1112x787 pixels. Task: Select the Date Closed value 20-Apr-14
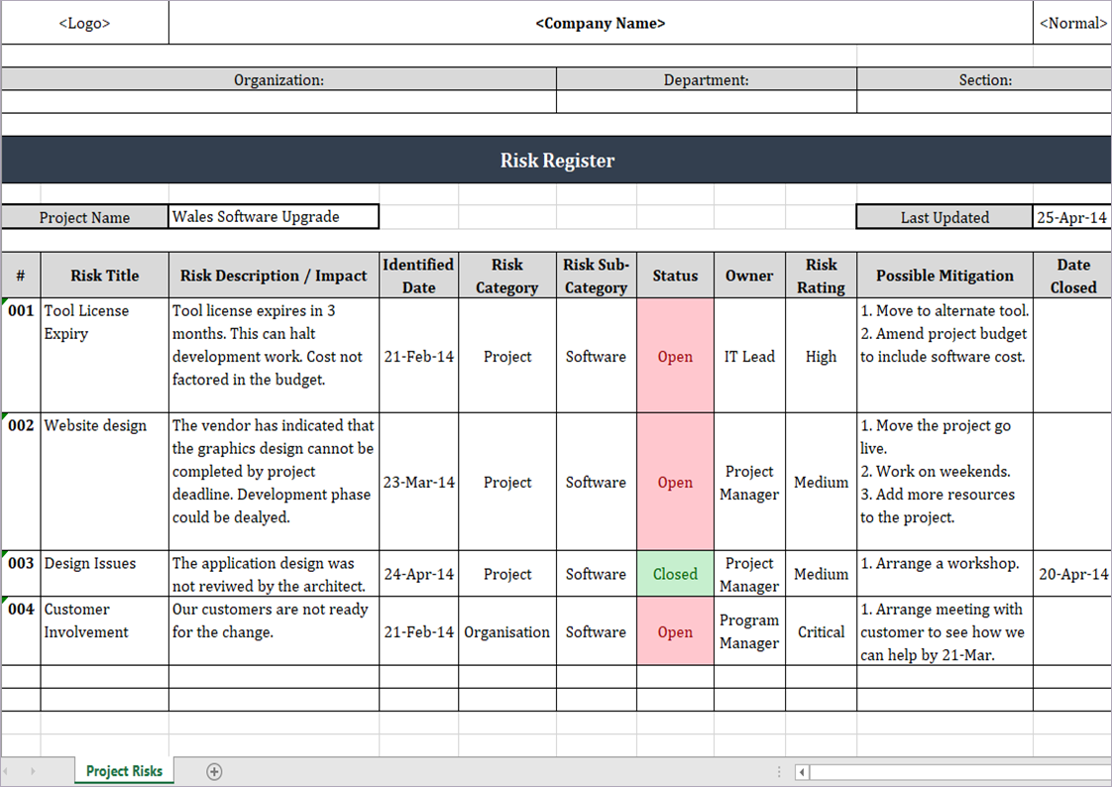(1074, 574)
